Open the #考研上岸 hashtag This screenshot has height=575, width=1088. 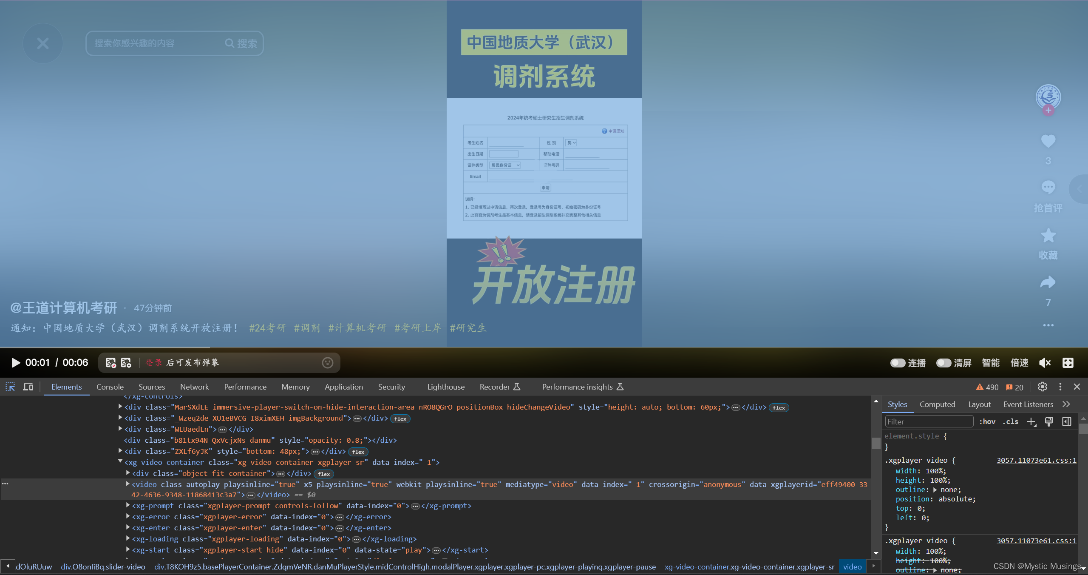[418, 328]
